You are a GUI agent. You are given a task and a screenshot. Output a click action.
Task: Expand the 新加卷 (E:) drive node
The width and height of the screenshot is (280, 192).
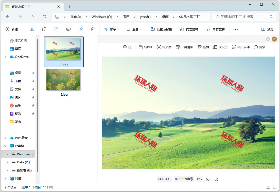(7, 170)
